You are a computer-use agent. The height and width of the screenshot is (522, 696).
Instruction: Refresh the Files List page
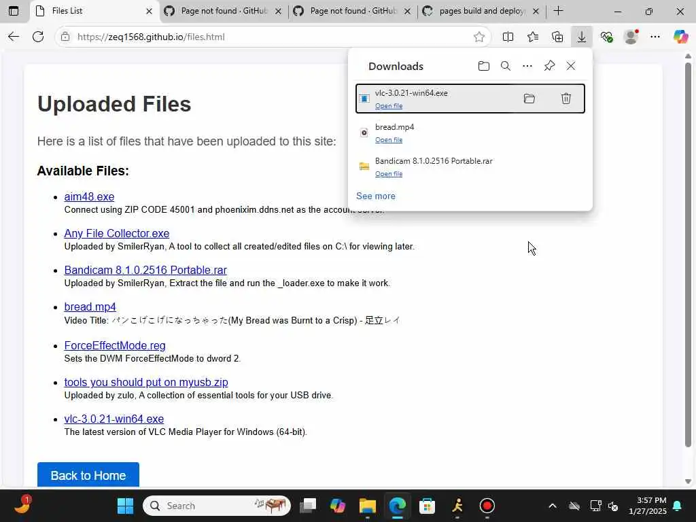[x=38, y=37]
